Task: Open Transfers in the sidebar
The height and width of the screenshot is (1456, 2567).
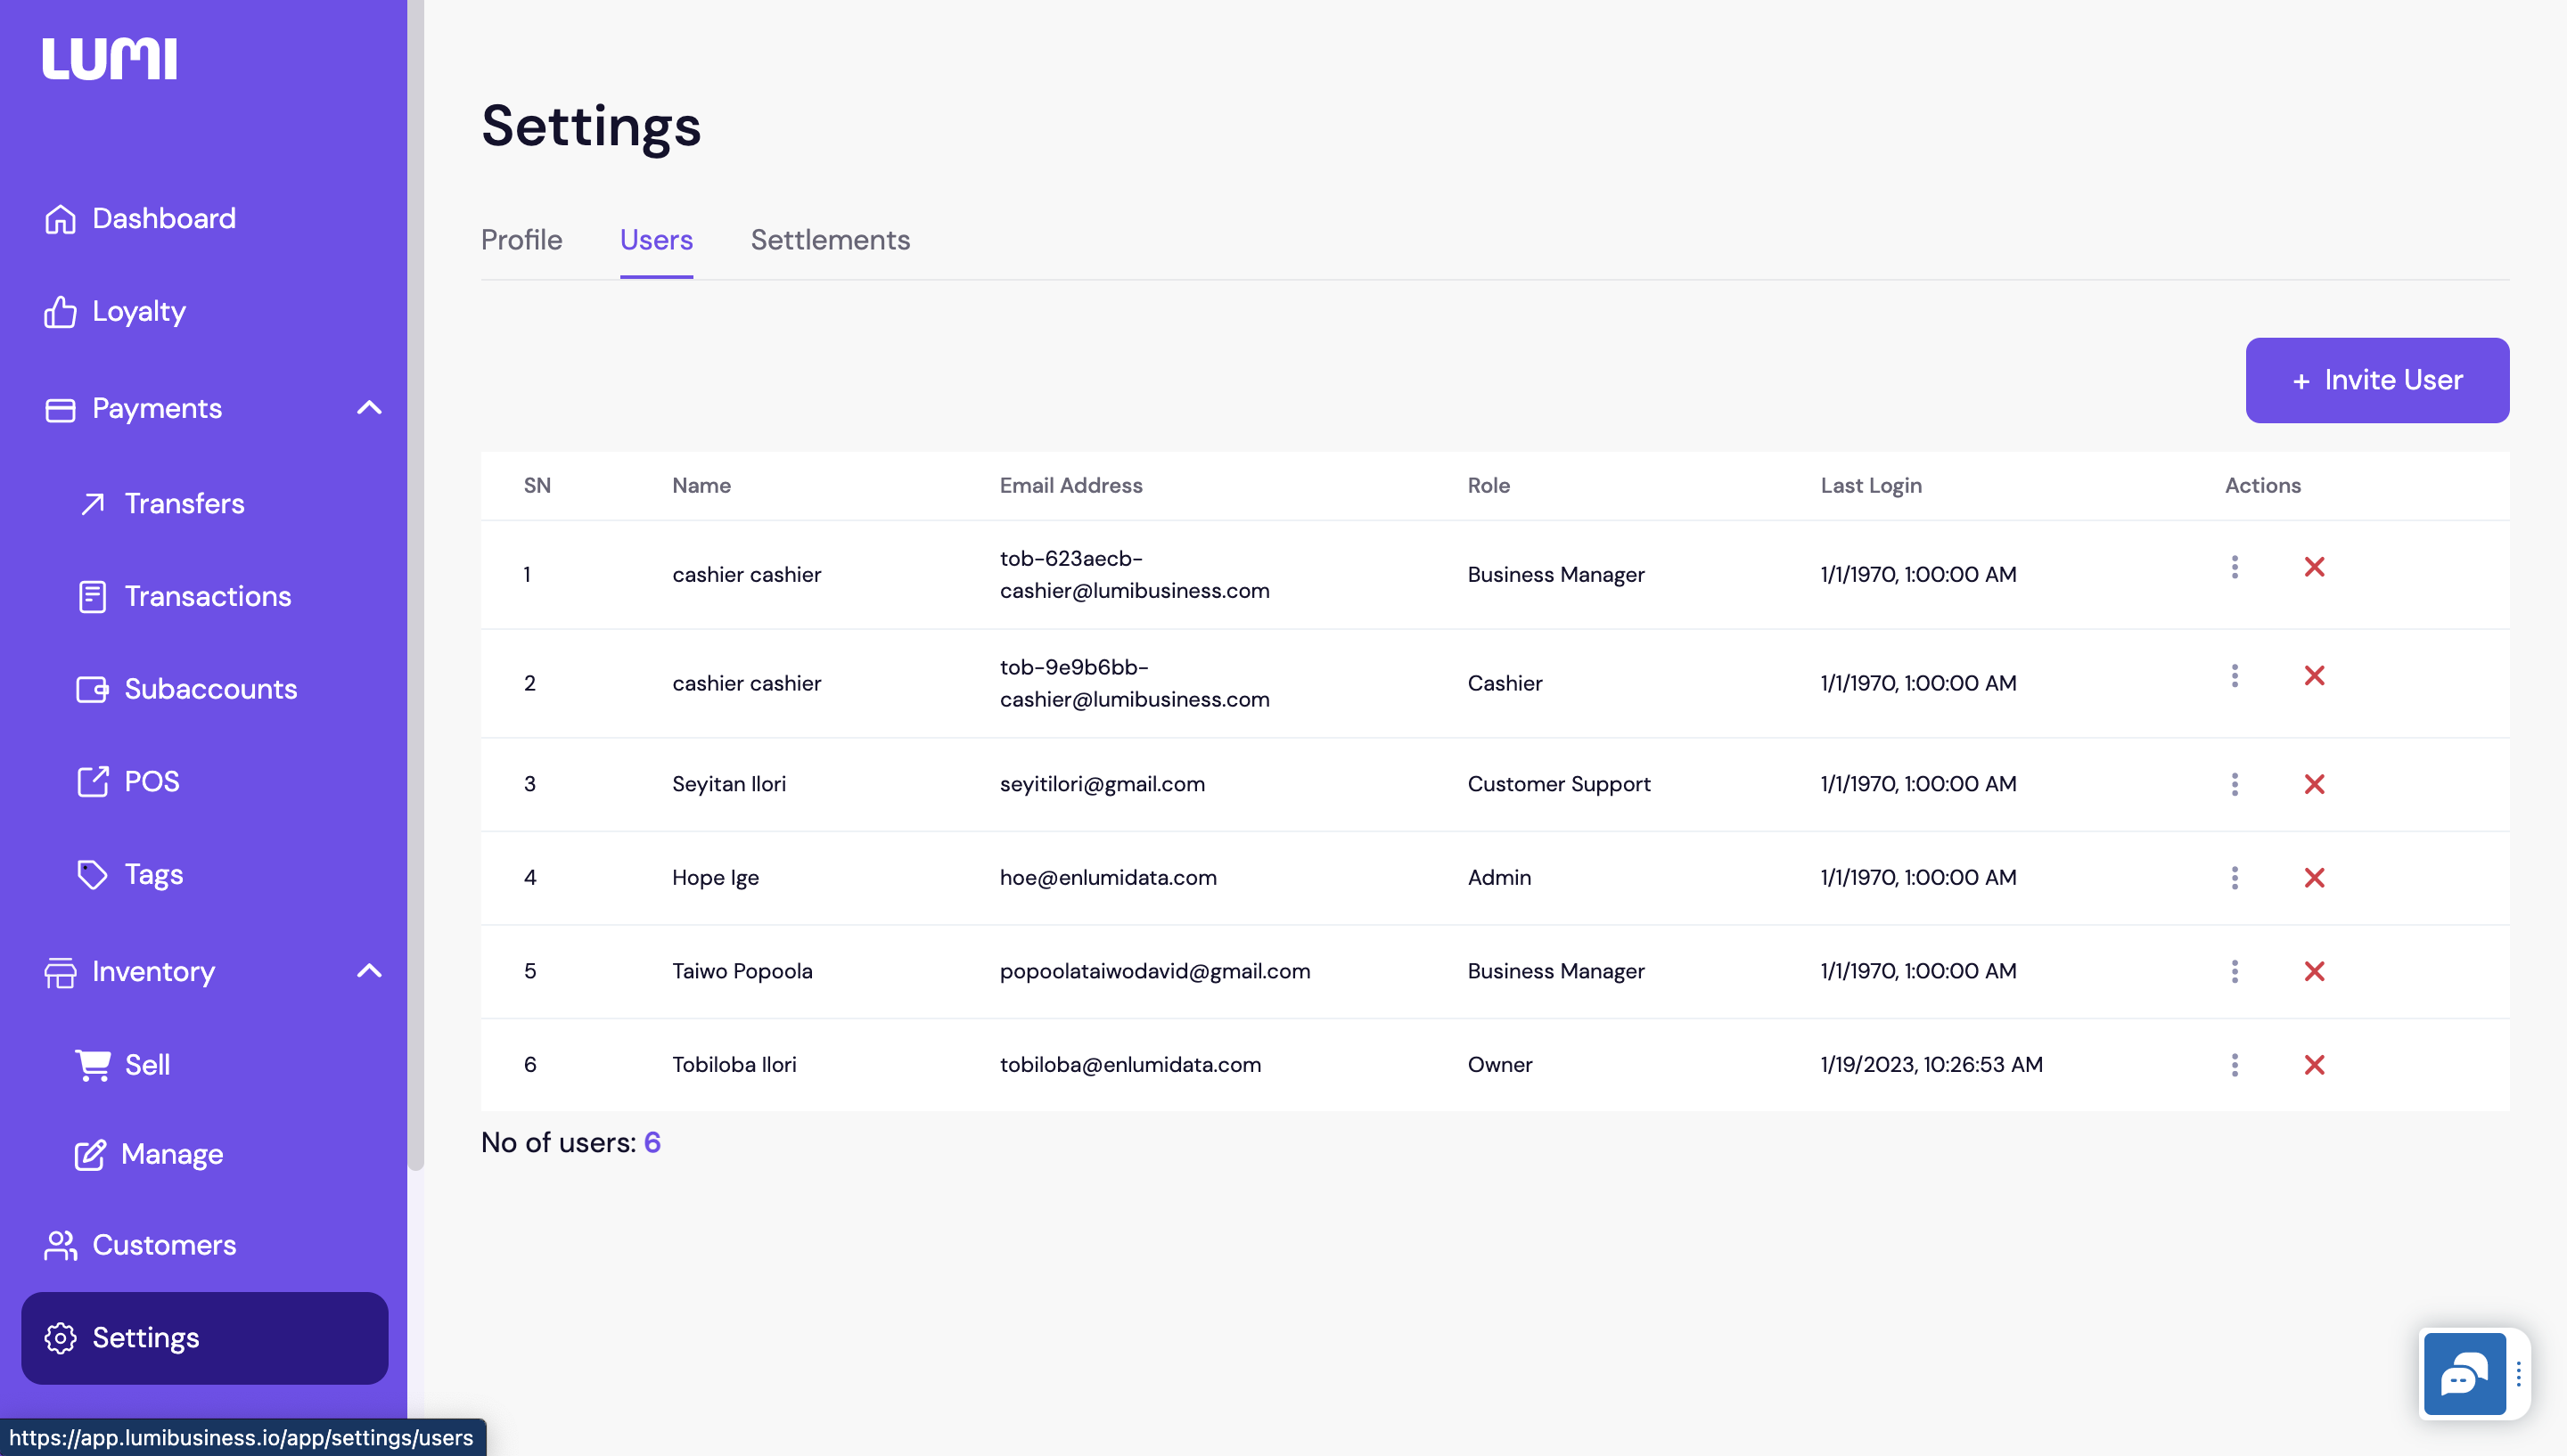Action: [184, 503]
